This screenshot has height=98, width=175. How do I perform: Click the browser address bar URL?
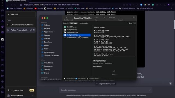51,5
